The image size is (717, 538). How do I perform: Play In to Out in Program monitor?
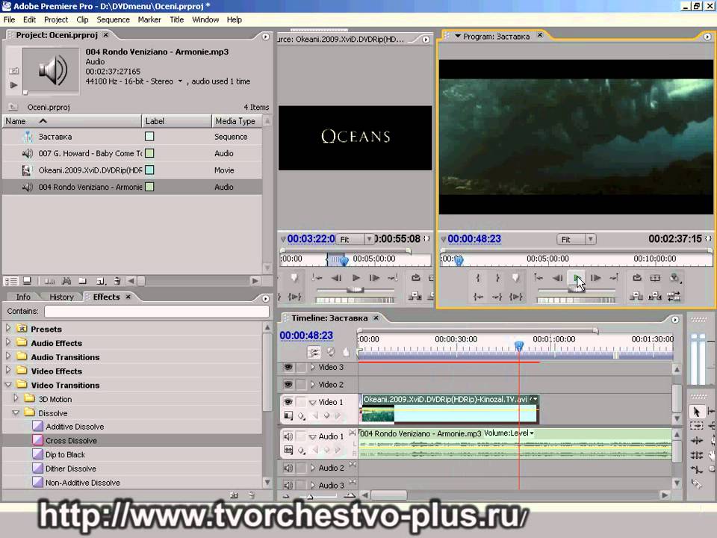point(516,297)
